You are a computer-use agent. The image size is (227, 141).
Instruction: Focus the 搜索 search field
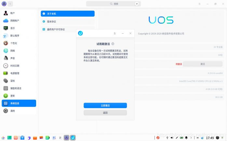(113, 4)
